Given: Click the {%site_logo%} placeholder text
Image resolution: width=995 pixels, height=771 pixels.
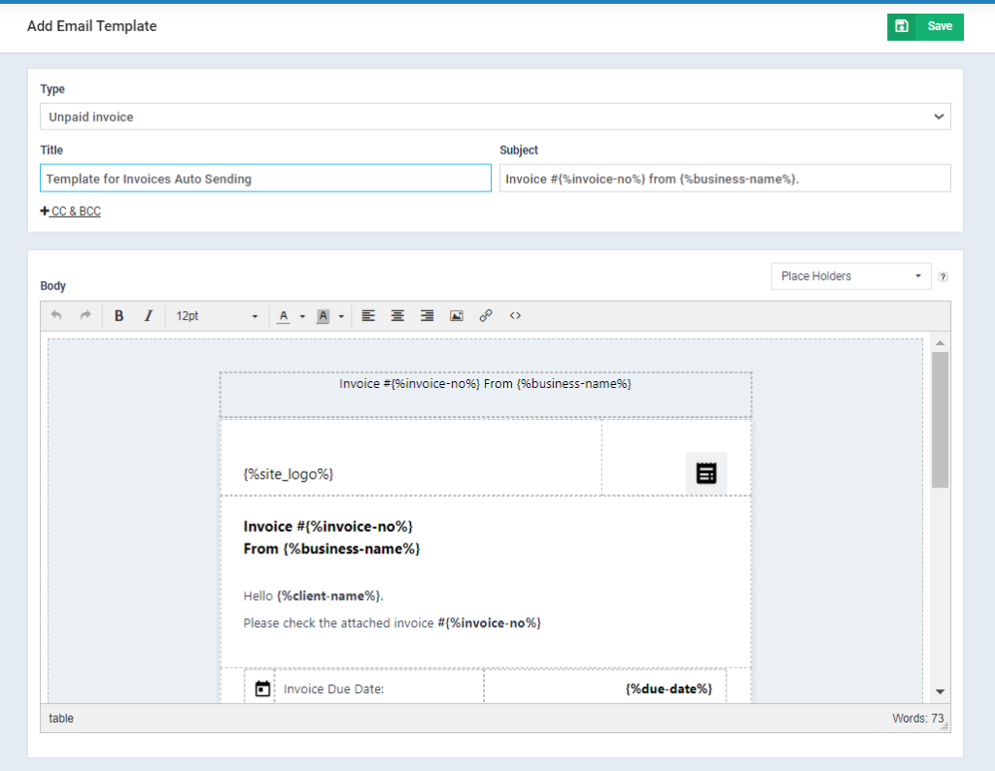Looking at the screenshot, I should 289,474.
